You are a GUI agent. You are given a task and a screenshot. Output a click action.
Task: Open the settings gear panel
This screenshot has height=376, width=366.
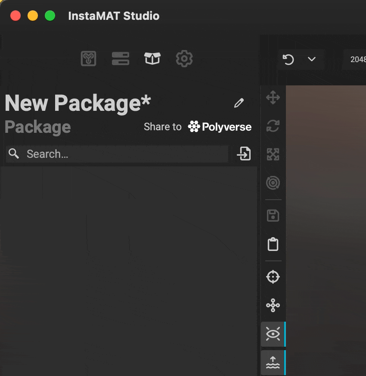point(184,59)
